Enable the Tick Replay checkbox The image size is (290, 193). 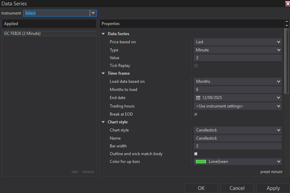pos(196,66)
